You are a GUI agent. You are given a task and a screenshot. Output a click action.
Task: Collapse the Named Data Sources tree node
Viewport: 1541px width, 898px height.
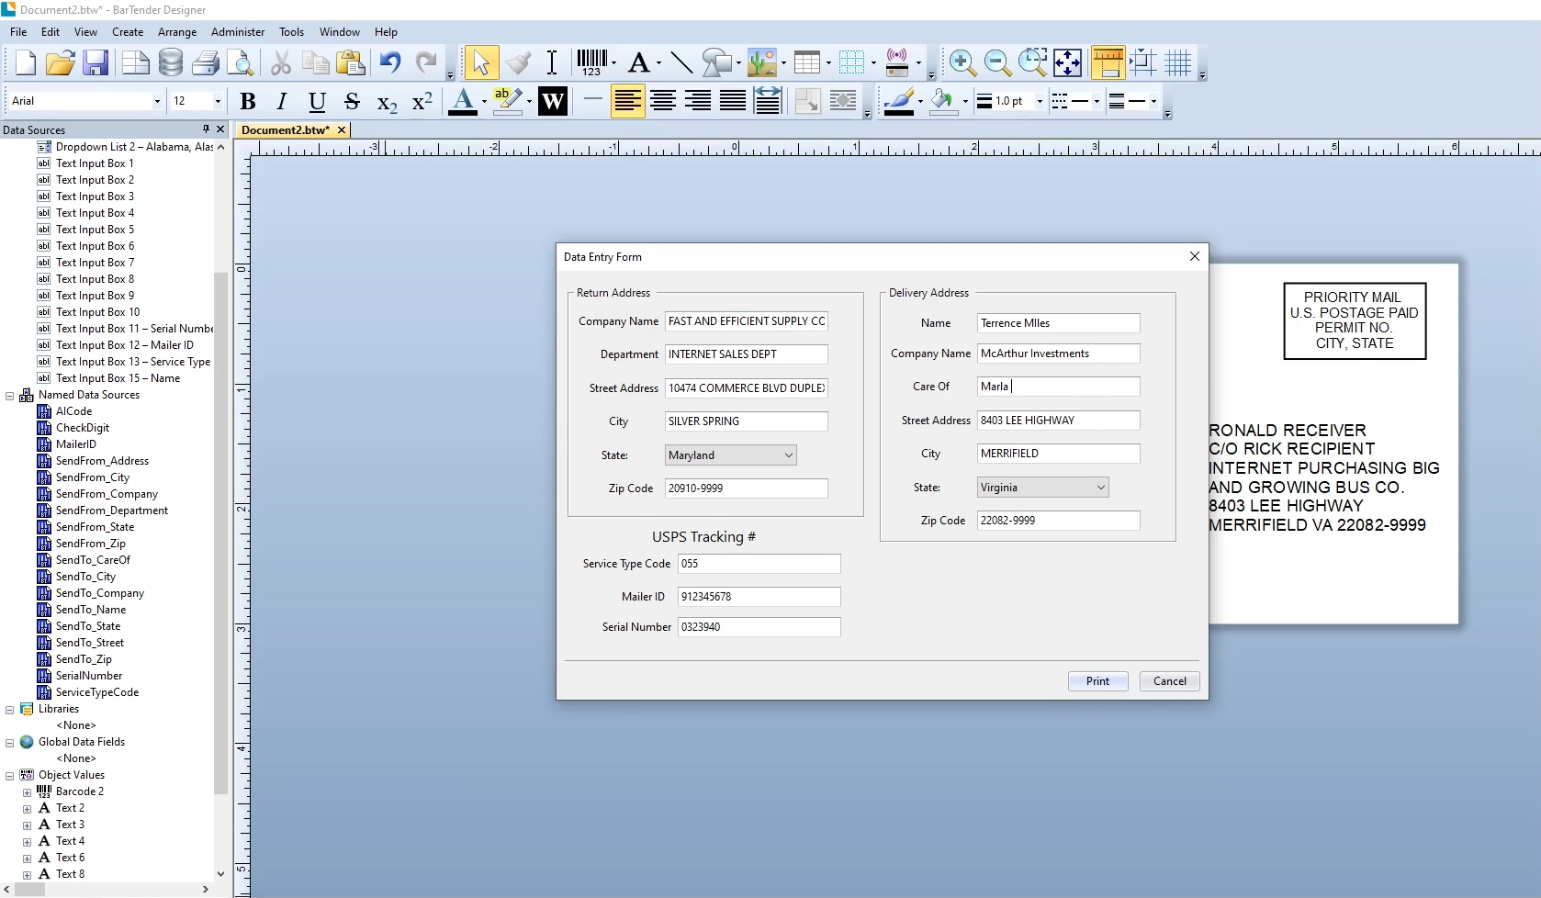pos(10,396)
